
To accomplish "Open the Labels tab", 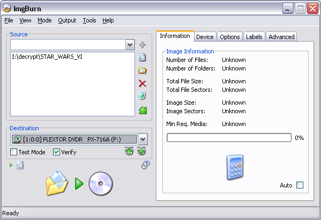I will coord(254,37).
